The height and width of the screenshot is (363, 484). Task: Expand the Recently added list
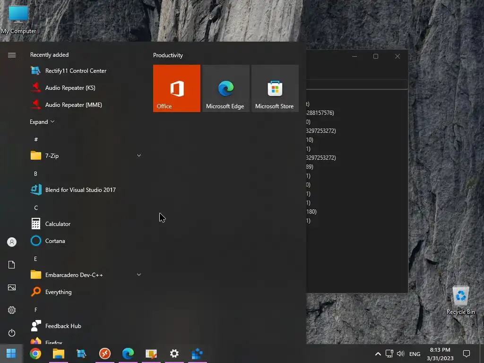click(42, 121)
